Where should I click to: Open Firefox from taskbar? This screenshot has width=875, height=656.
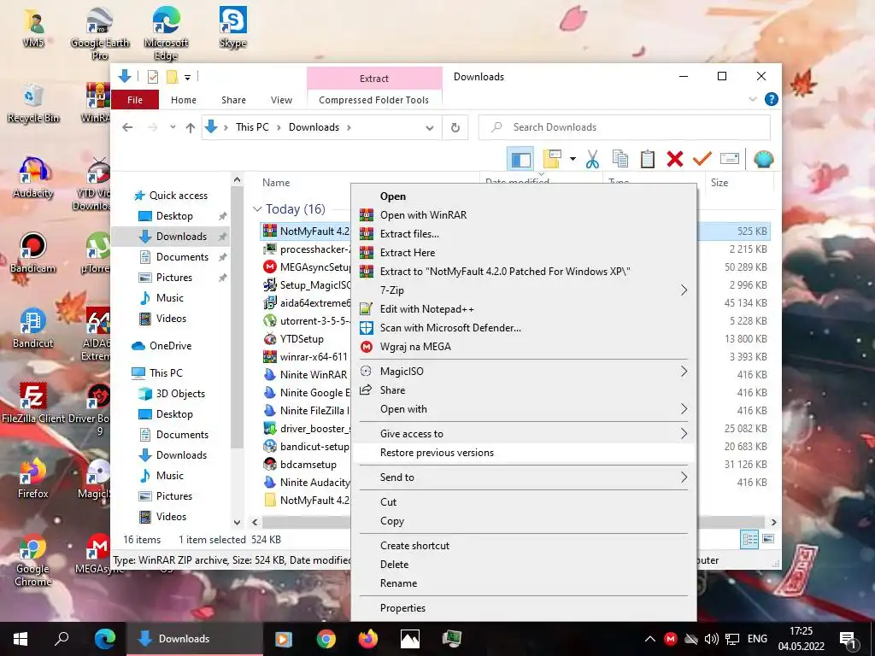pos(367,639)
